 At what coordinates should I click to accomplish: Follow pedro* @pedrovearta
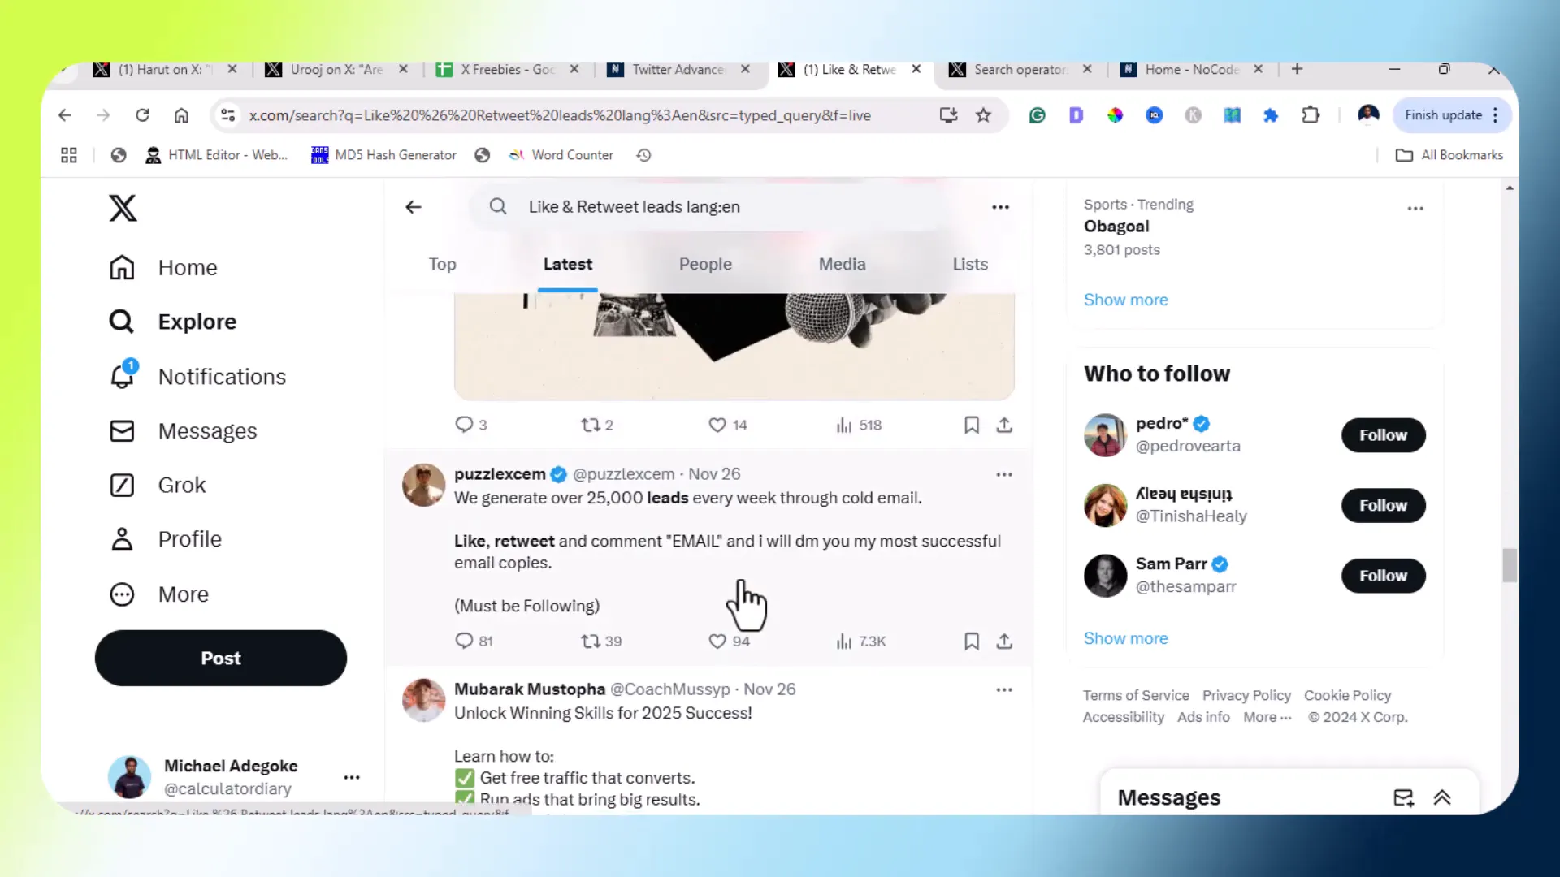pyautogui.click(x=1383, y=435)
